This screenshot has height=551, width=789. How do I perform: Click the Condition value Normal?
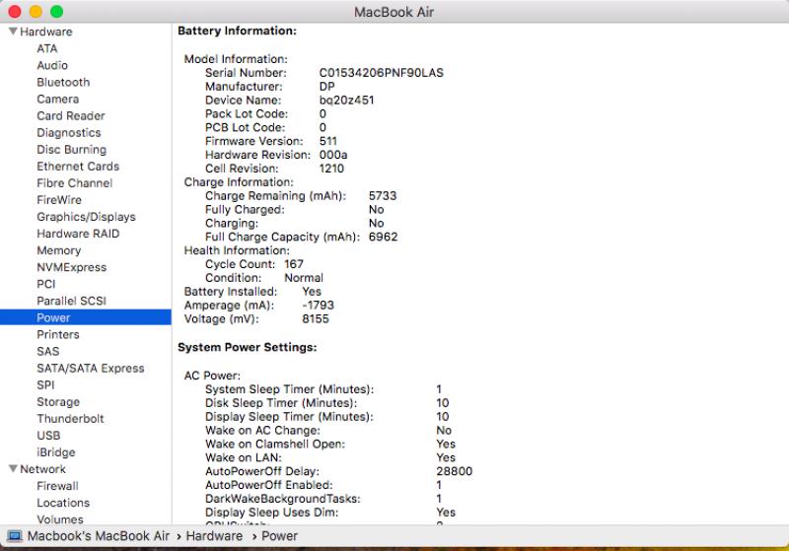pyautogui.click(x=304, y=278)
